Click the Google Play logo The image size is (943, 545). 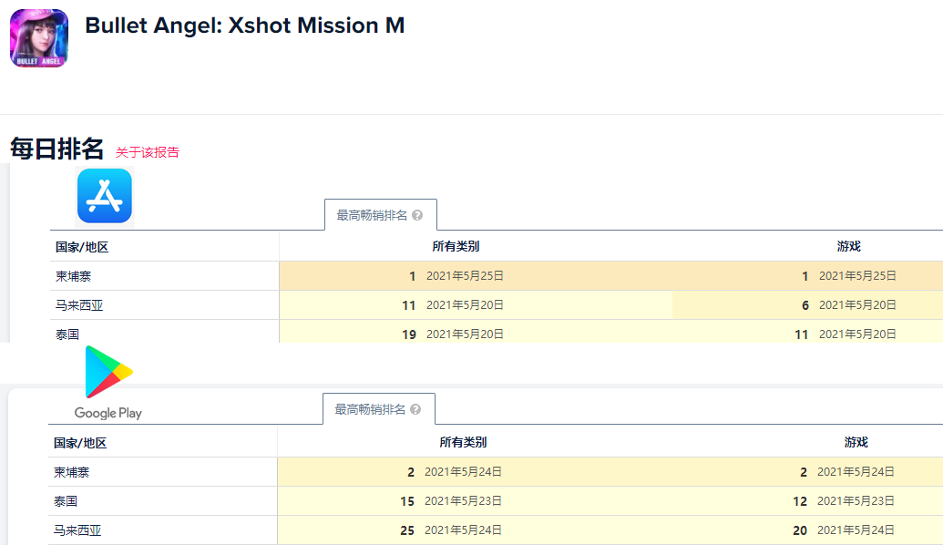click(x=108, y=383)
